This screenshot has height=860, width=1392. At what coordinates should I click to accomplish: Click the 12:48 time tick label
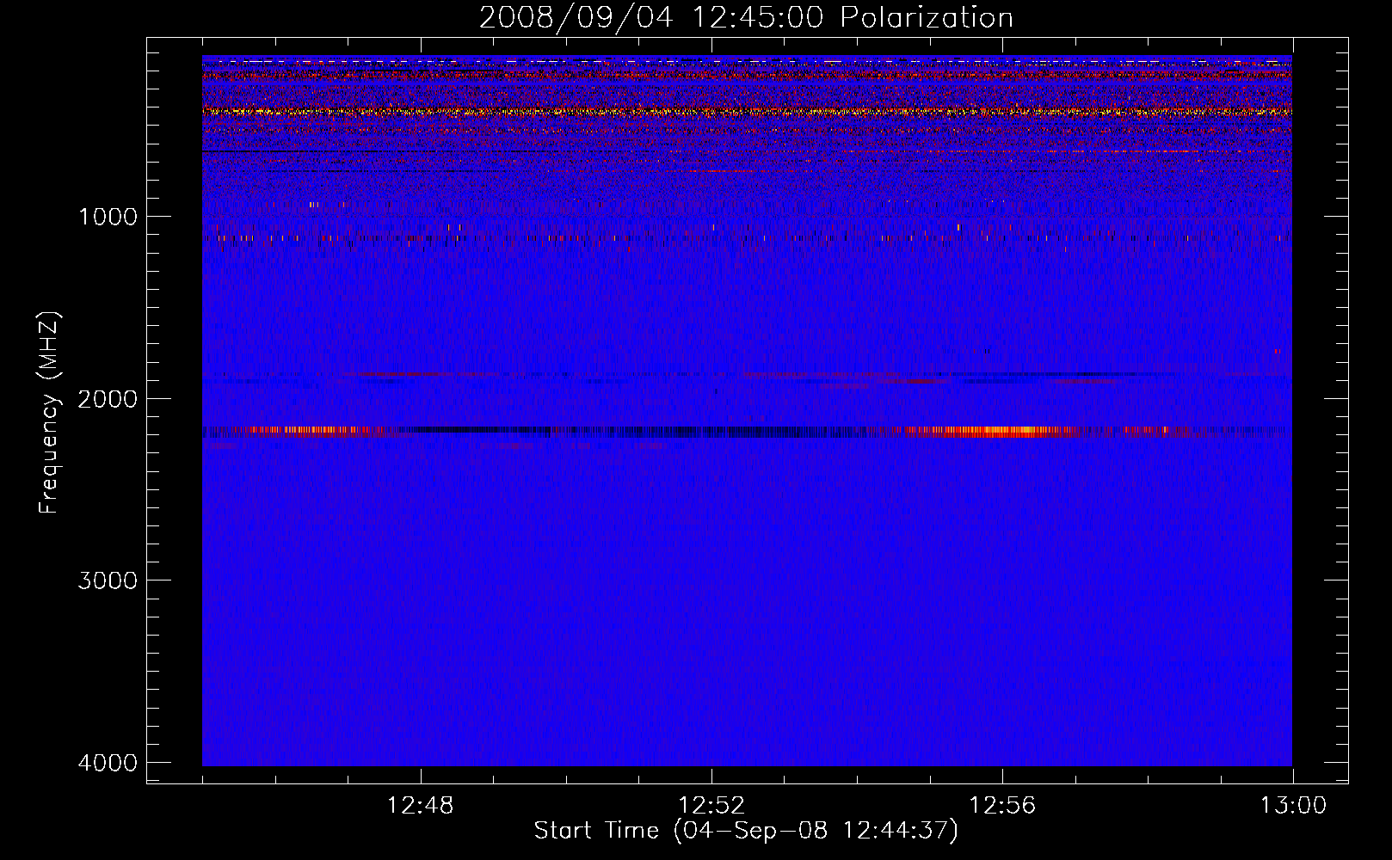421,806
